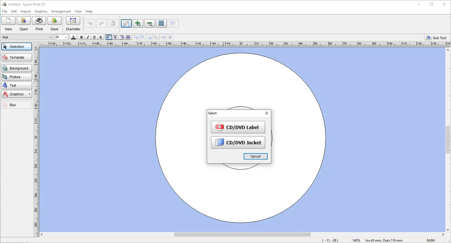The width and height of the screenshot is (451, 243).
Task: Click the '( -11, -38 )' coordinates readout
Action: coord(330,241)
